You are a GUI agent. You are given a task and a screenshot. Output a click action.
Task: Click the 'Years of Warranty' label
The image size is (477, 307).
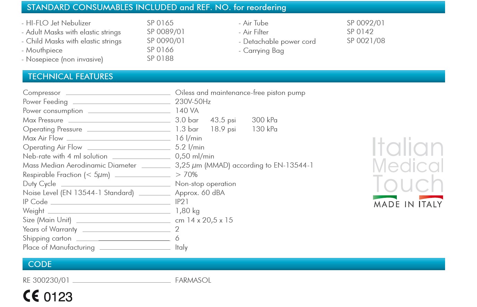50,229
